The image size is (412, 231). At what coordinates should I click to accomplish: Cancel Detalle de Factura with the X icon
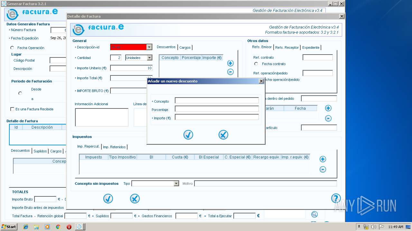135,199
